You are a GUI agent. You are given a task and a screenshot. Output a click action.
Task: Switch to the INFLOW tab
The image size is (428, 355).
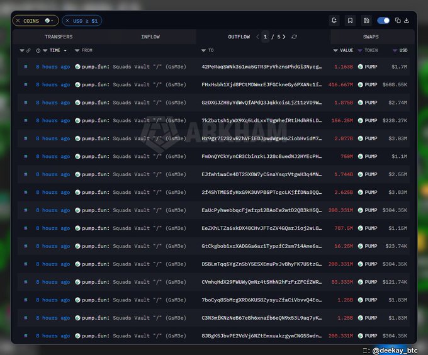point(150,37)
